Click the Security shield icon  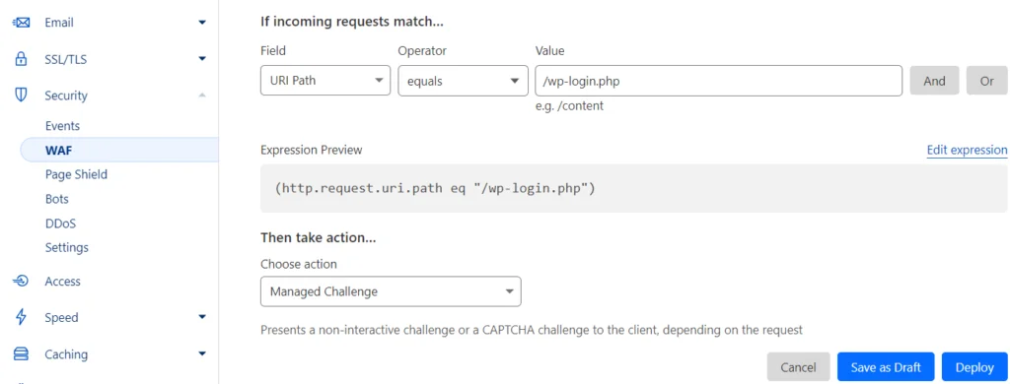(22, 96)
